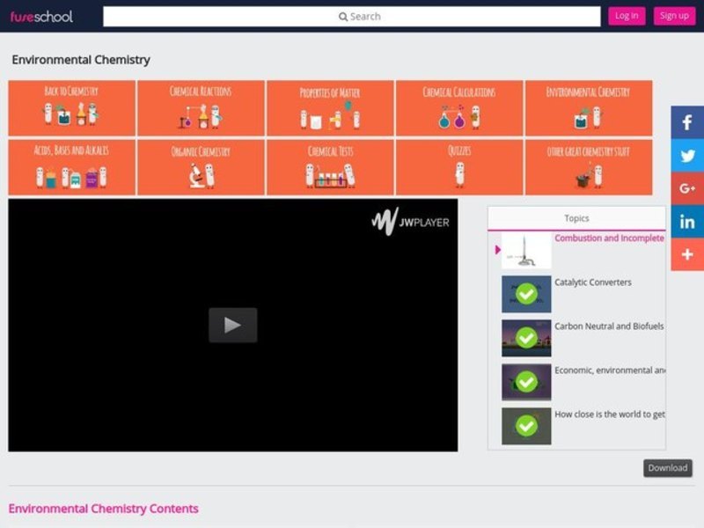Click the Google Plus share icon
The image size is (704, 528).
click(687, 188)
